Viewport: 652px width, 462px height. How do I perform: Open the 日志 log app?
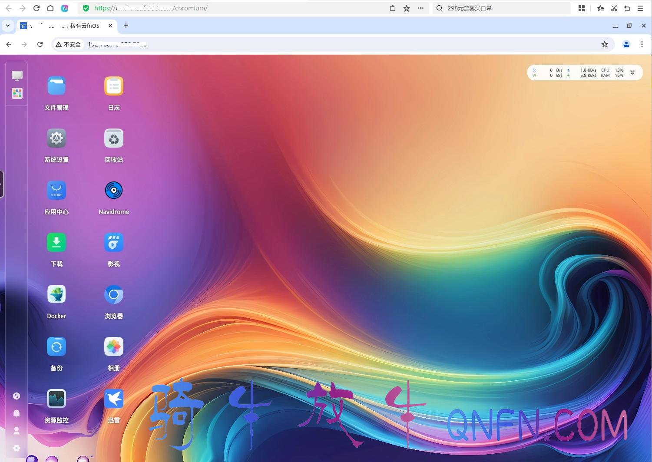click(114, 86)
